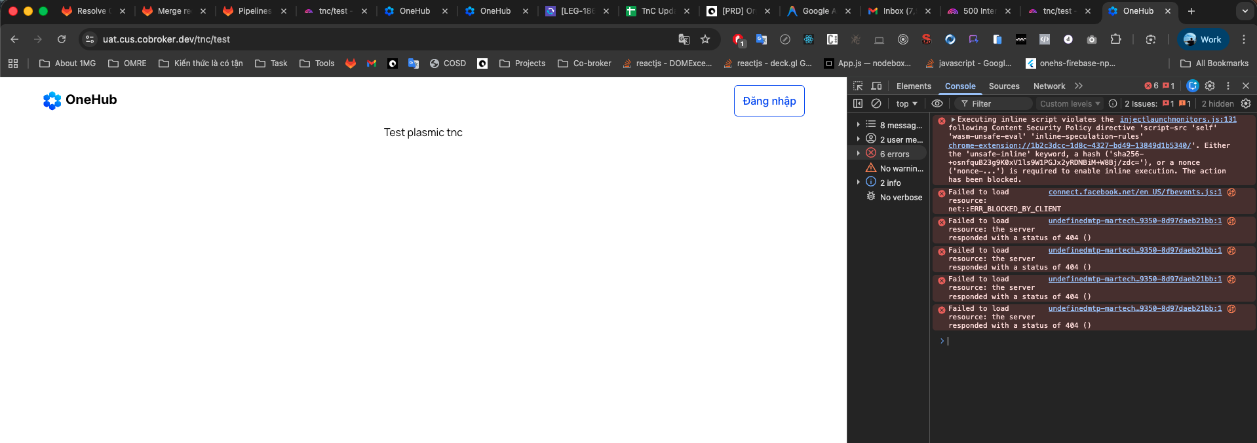Select the inspect element picker icon
Viewport: 1257px width, 443px height.
[x=858, y=86]
